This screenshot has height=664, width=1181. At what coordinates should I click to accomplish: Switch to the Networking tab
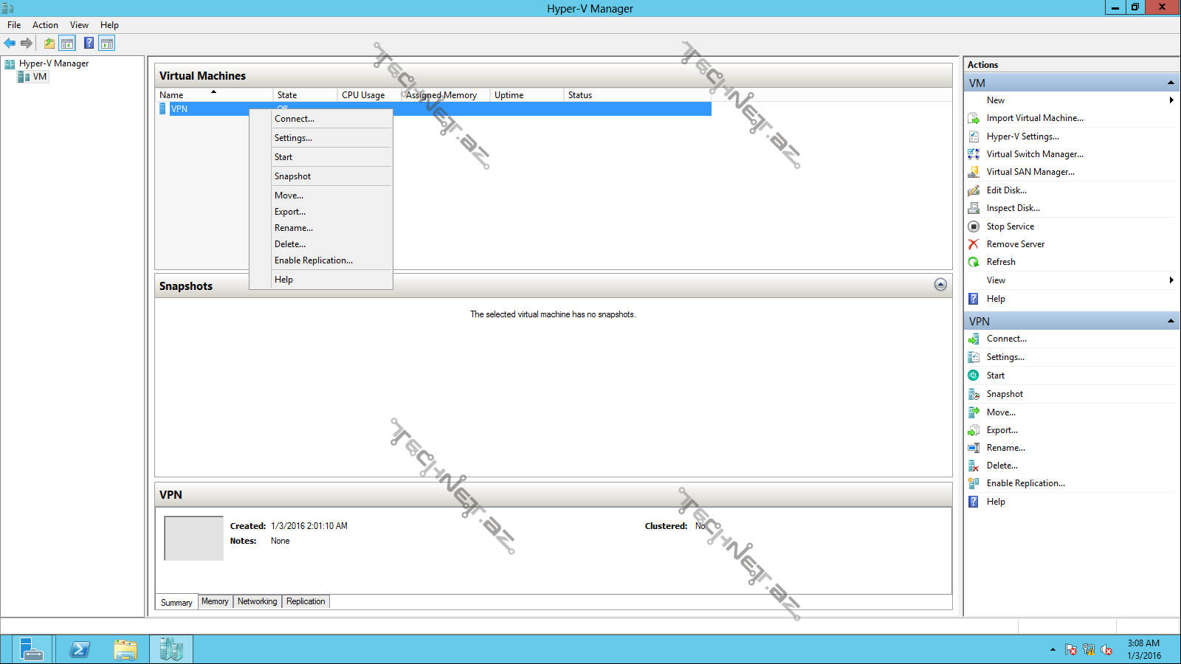[257, 601]
